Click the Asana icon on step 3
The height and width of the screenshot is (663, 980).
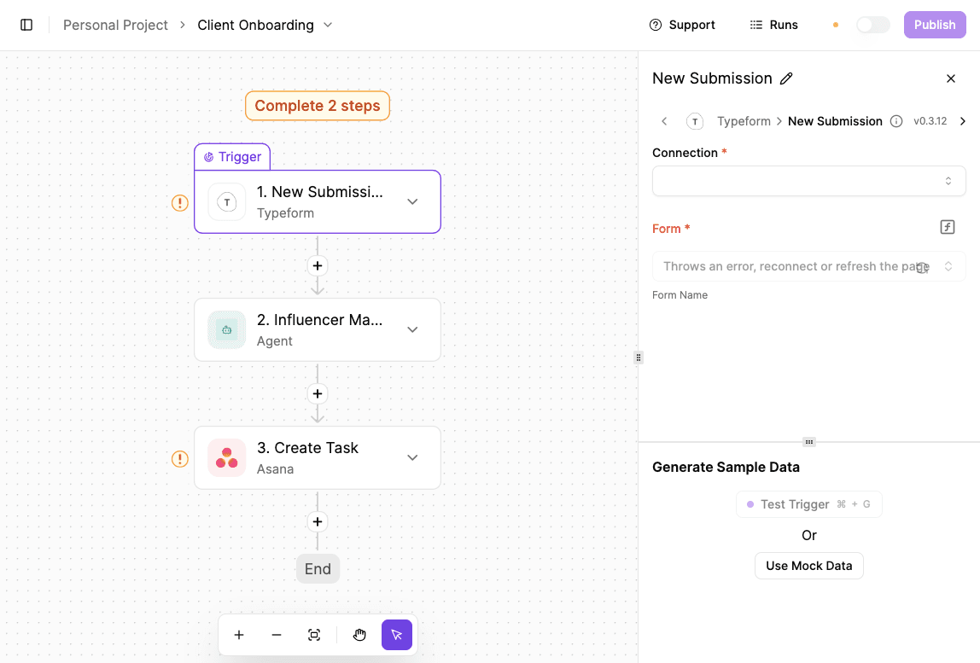tap(226, 457)
